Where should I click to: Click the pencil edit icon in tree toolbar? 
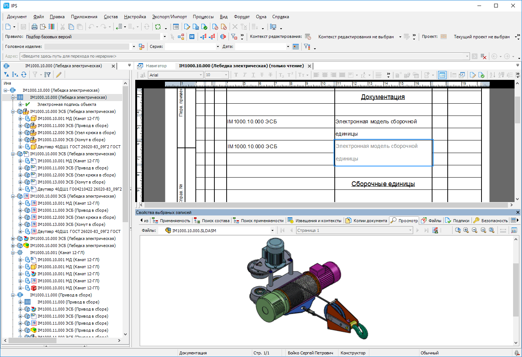(59, 75)
